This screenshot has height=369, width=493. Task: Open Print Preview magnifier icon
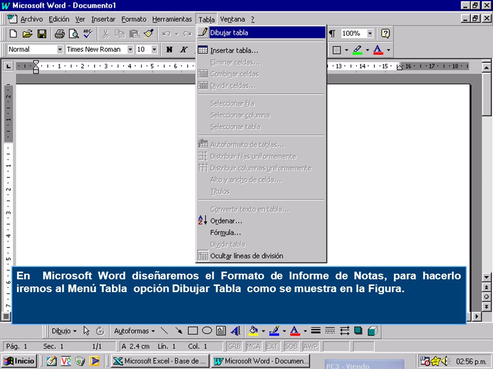(x=73, y=34)
